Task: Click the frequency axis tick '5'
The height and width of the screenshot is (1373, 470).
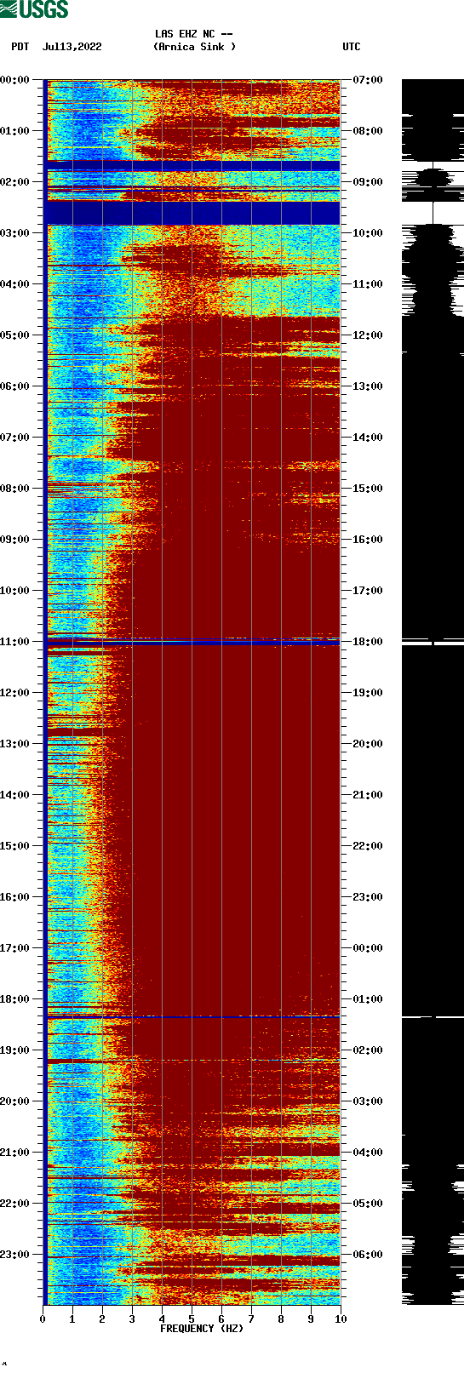Action: [x=192, y=1319]
